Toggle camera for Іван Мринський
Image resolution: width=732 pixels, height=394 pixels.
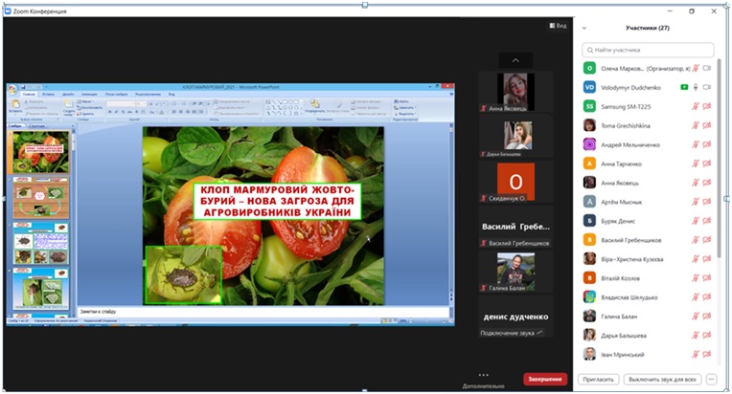point(707,355)
